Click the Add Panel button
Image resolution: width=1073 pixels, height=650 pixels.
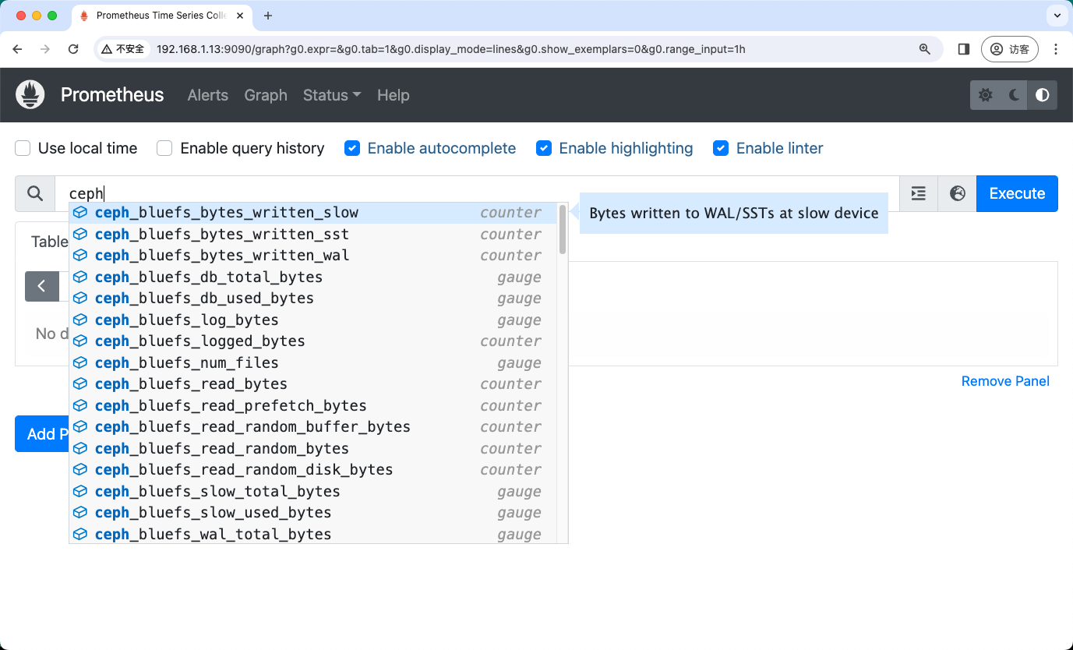41,434
